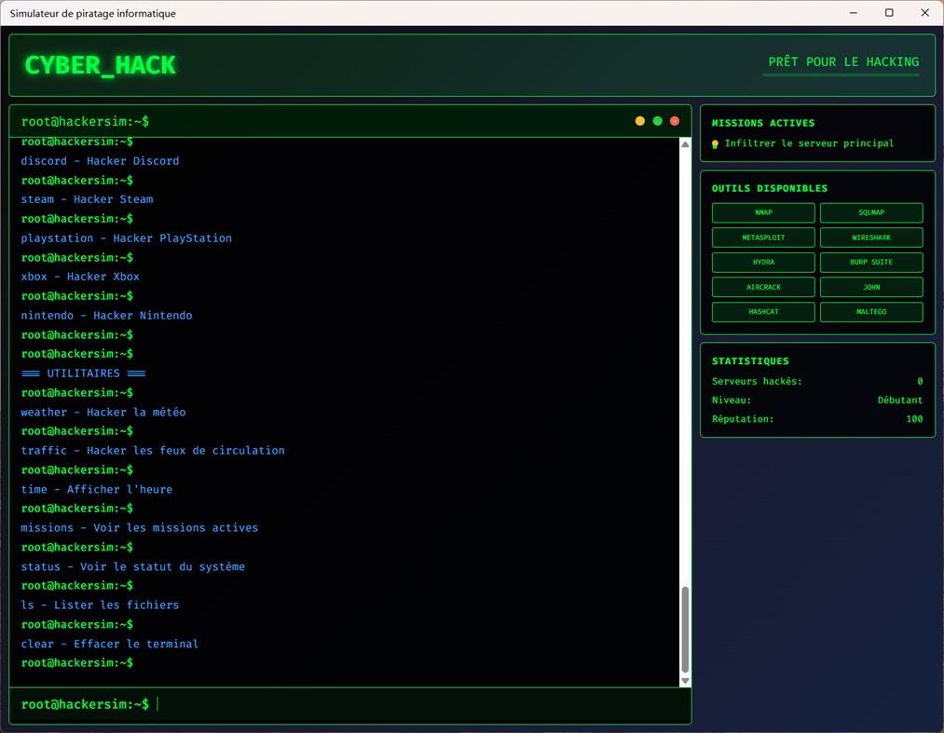
Task: Open BURP SUITE
Action: 870,262
